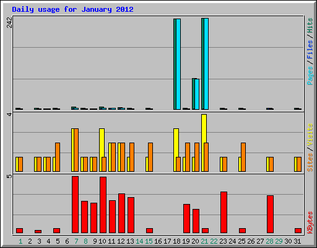The height and width of the screenshot is (248, 317).
Task: Select day 20 on the x-axis
Action: coord(195,241)
